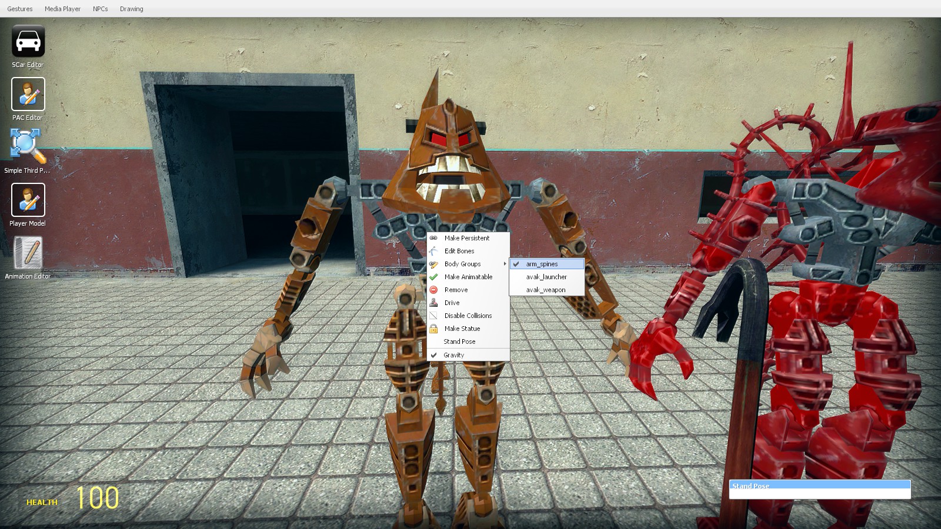Select Make Persistent from context menu
Viewport: 941px width, 529px height.
point(466,238)
